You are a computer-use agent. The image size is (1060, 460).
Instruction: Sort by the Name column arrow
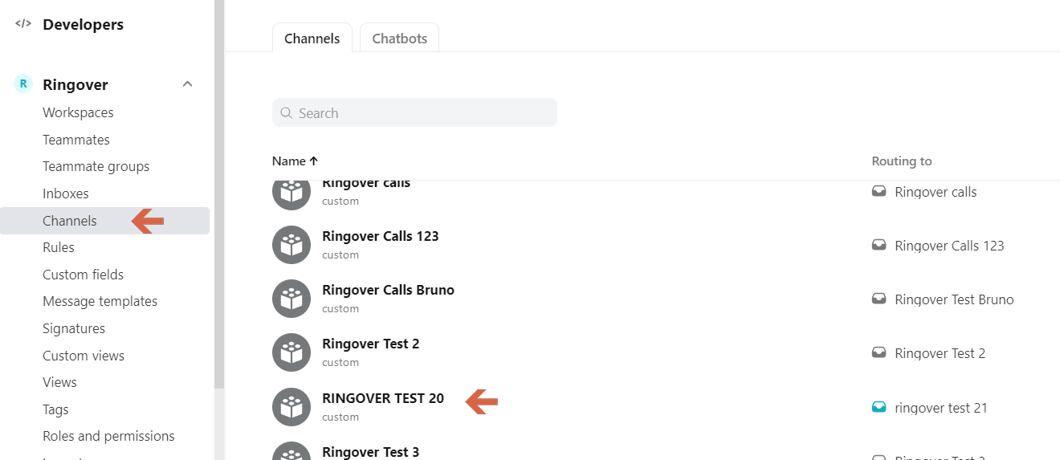314,161
